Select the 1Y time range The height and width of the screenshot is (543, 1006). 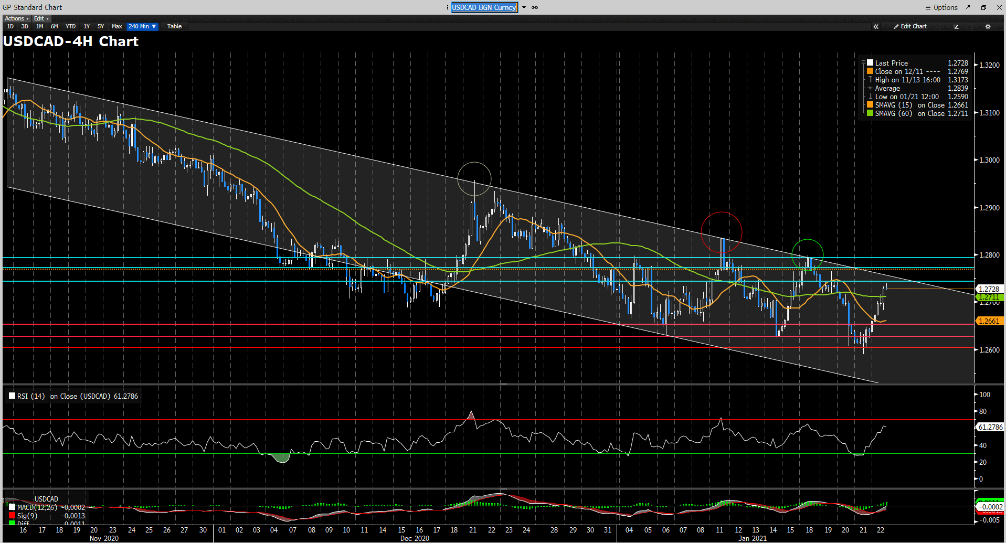point(87,26)
